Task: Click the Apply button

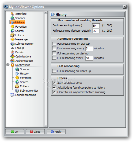Action: (x=56, y=132)
